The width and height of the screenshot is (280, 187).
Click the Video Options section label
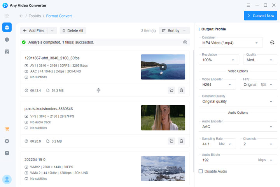(x=238, y=71)
